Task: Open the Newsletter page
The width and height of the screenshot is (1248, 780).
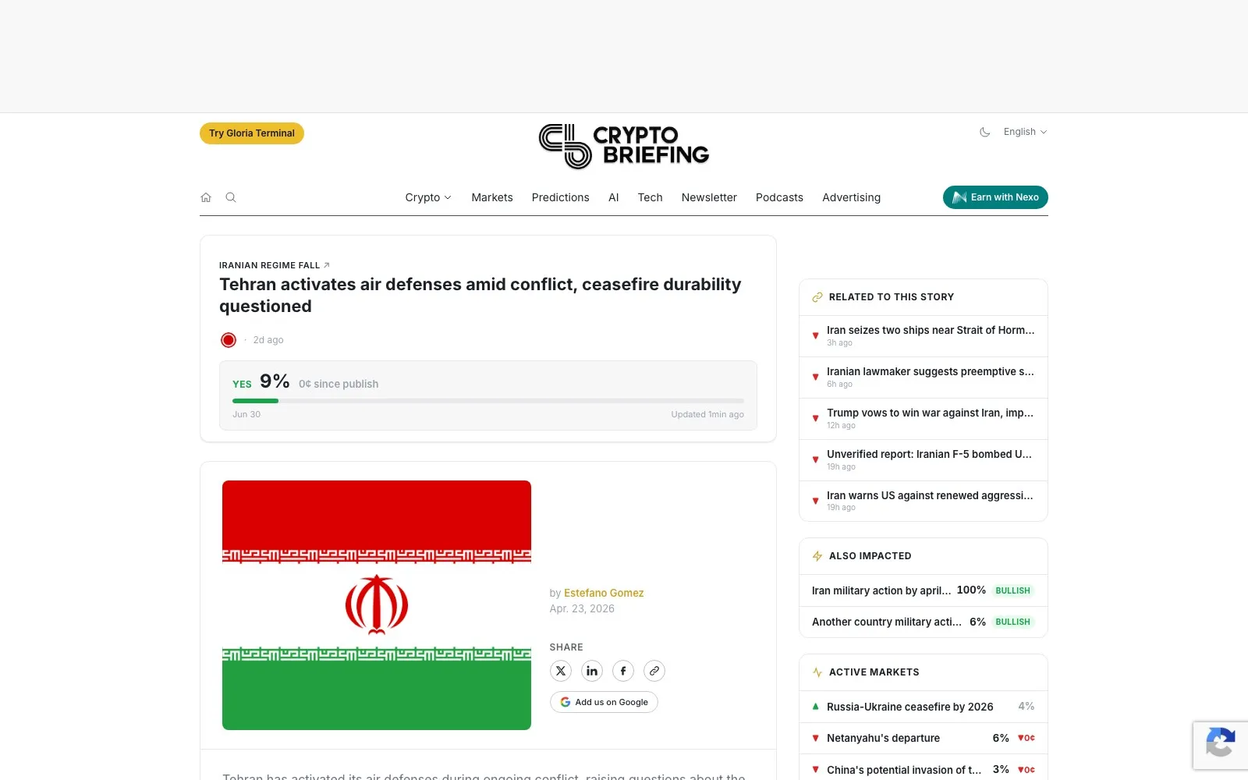Action: coord(709,197)
